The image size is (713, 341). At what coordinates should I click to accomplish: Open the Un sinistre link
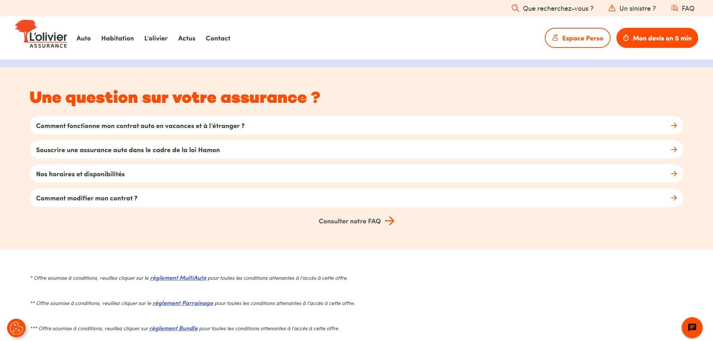coord(632,8)
